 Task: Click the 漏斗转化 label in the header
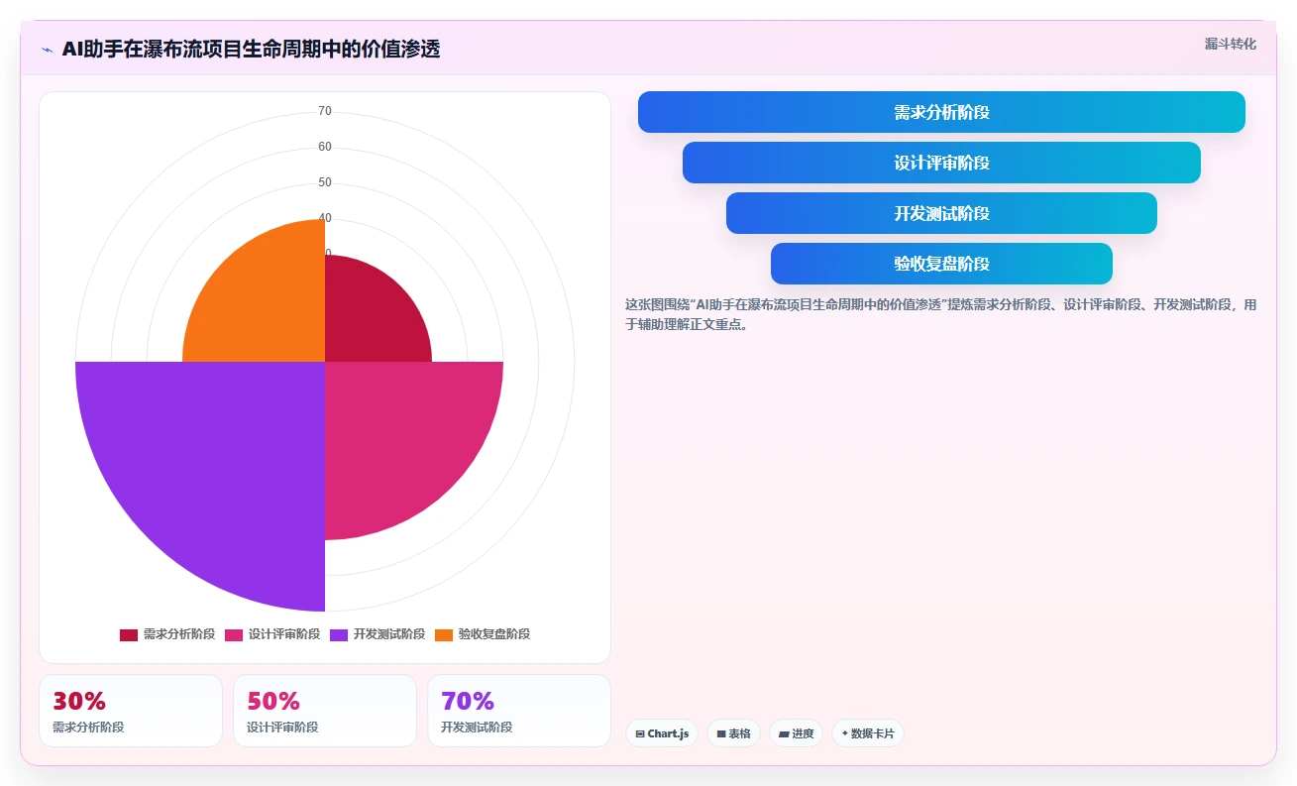[1231, 44]
